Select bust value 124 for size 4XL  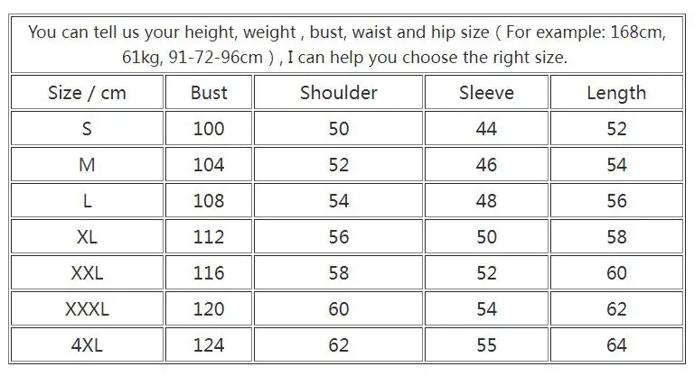point(209,345)
